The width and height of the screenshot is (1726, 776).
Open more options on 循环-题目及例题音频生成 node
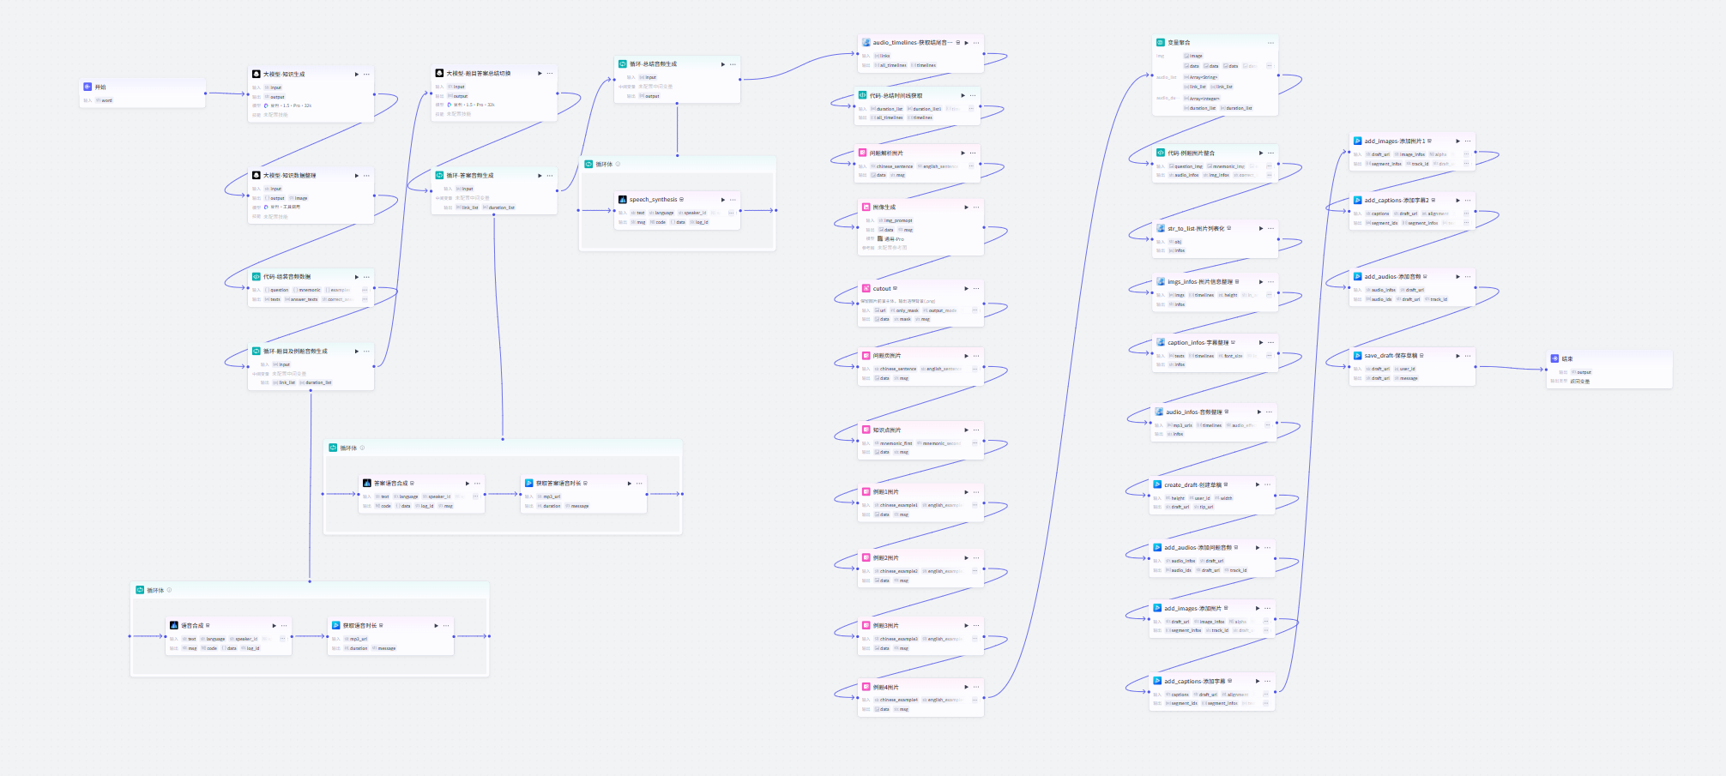366,351
